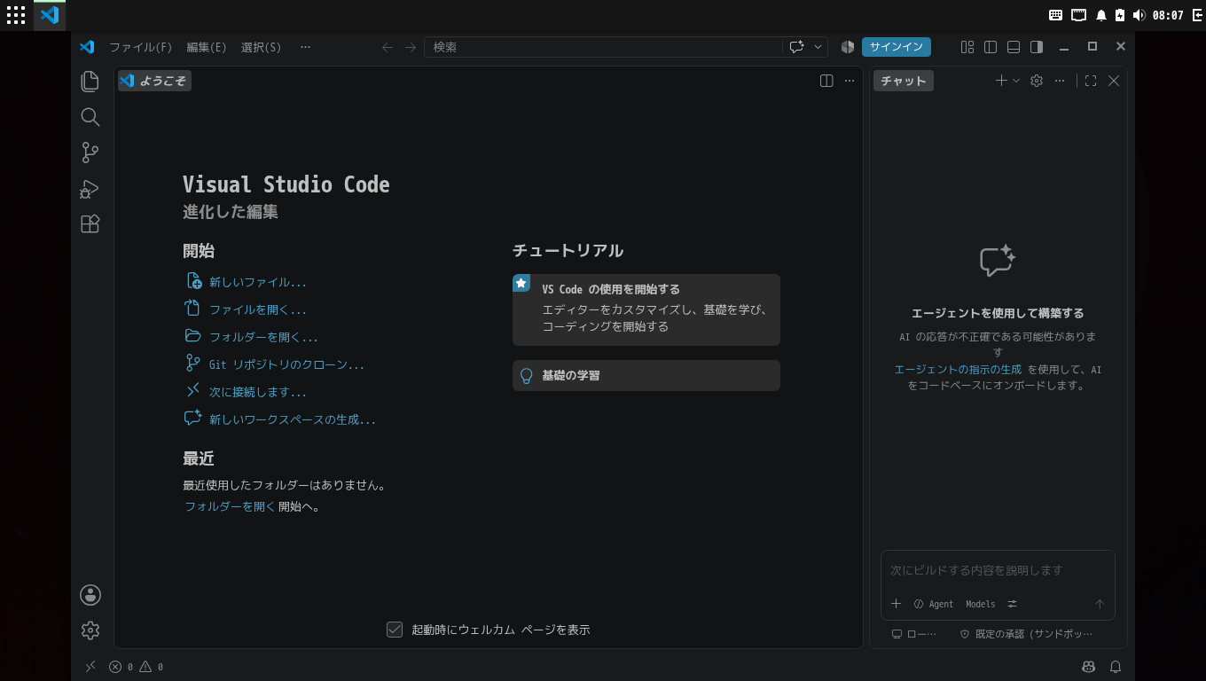Click the VS Code icon in the taskbar

point(50,15)
